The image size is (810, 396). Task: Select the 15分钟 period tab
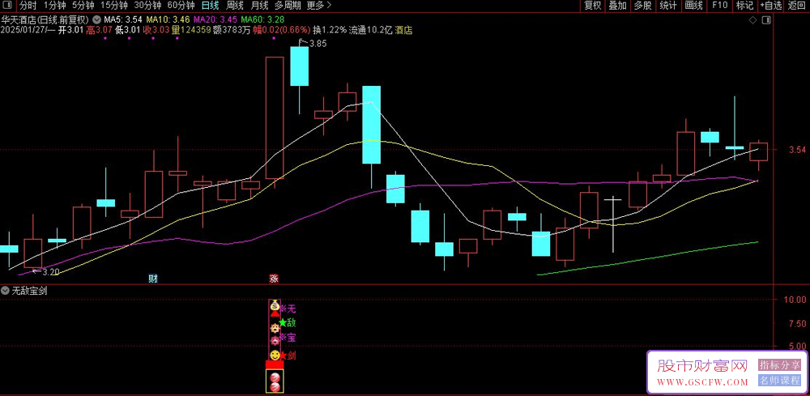113,6
